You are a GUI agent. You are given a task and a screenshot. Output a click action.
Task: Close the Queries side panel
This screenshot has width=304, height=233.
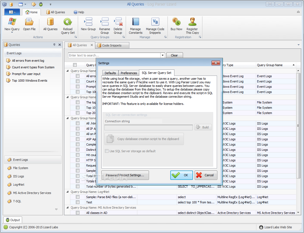pos(60,45)
